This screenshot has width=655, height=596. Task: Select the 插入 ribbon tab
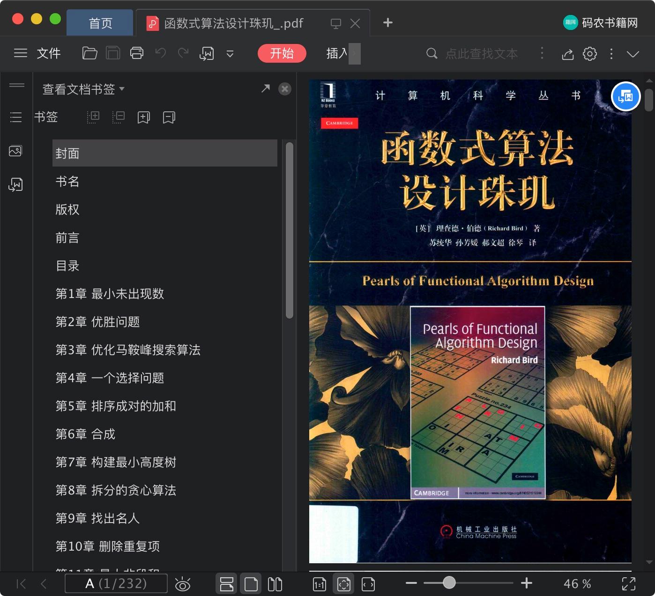337,53
